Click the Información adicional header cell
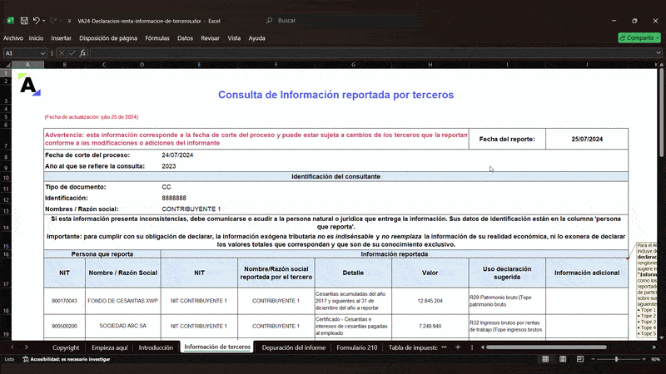Screen dimensions: 666x374 coord(587,273)
